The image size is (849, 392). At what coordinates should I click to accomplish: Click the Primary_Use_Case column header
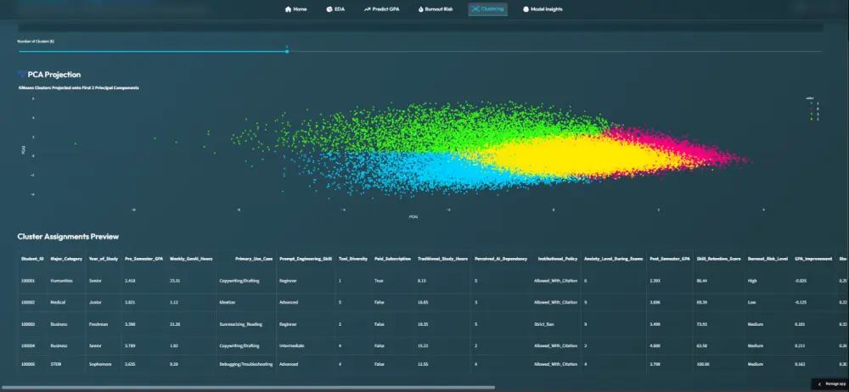254,260
